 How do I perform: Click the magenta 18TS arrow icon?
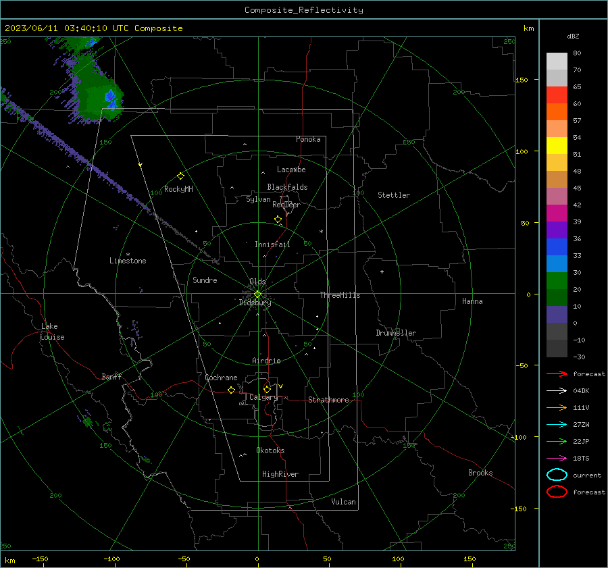click(x=557, y=459)
